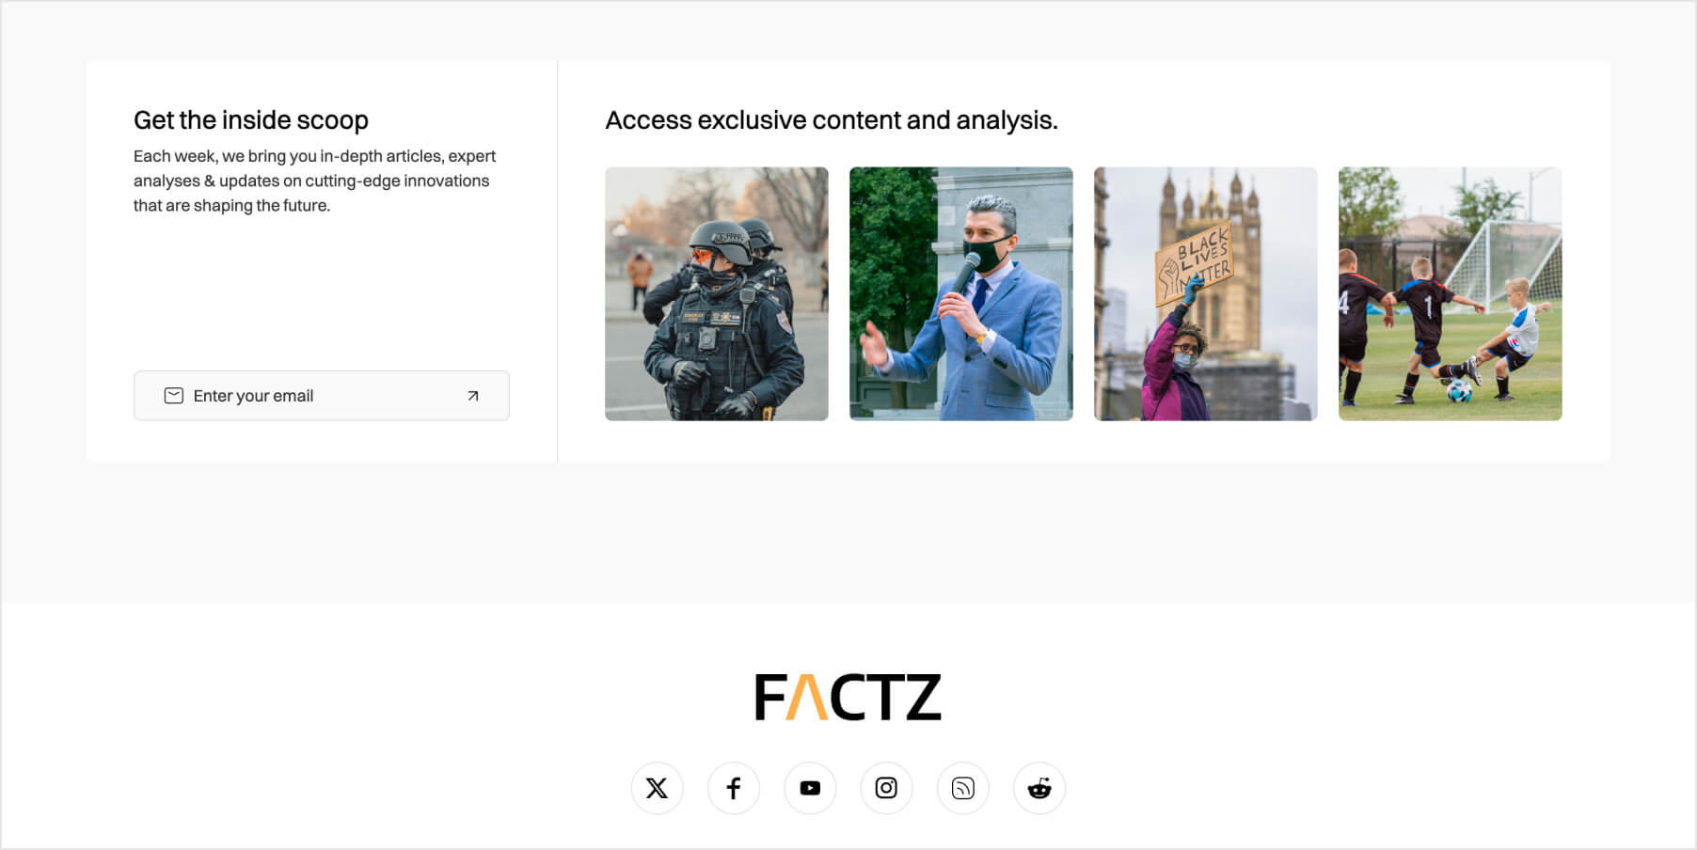Visit the Facebook page icon

(x=734, y=788)
